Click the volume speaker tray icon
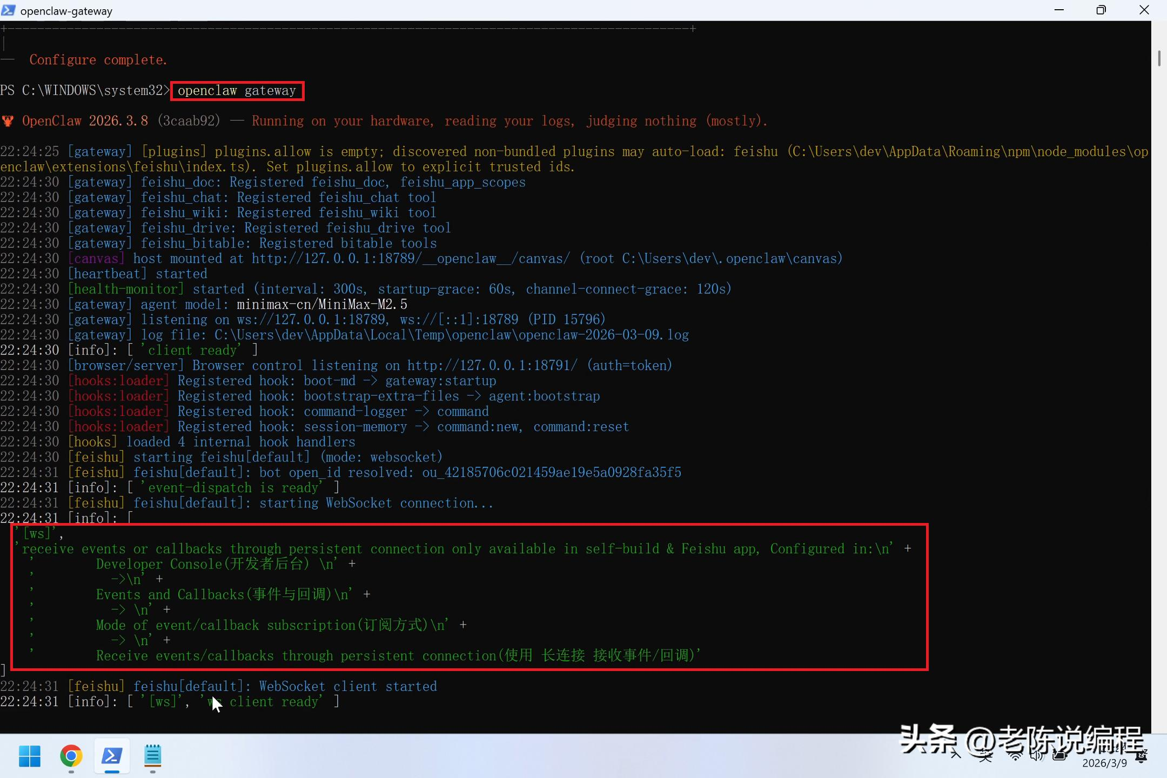This screenshot has width=1167, height=778. [x=1036, y=756]
